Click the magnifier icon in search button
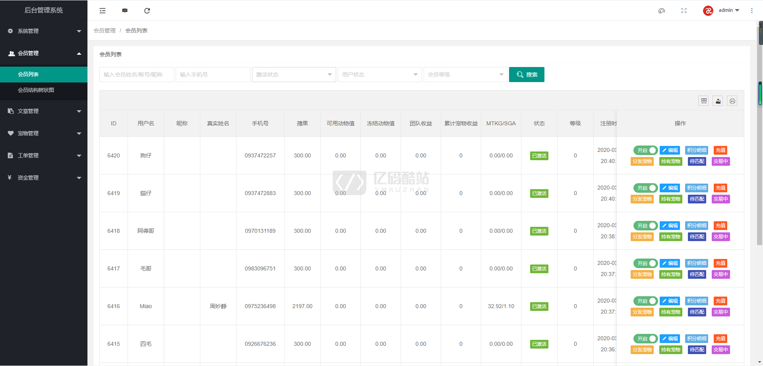 (520, 75)
